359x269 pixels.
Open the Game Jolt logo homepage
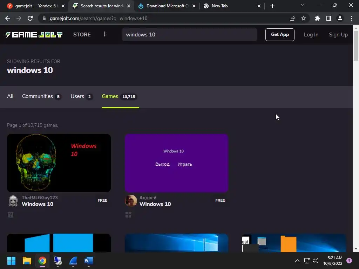point(34,35)
